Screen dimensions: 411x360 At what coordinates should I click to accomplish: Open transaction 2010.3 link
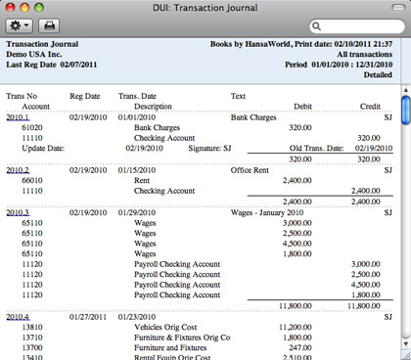click(x=18, y=212)
